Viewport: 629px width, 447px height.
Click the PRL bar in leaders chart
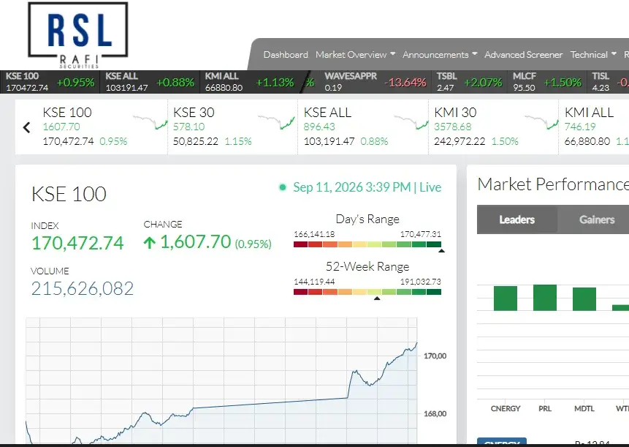pyautogui.click(x=545, y=298)
